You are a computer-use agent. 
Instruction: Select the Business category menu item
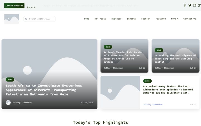coord(116,19)
